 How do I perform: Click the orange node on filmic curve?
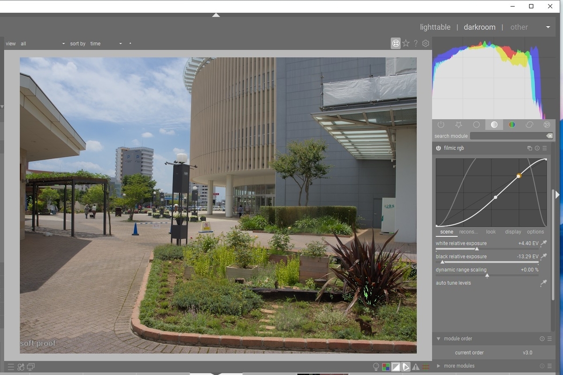[519, 176]
